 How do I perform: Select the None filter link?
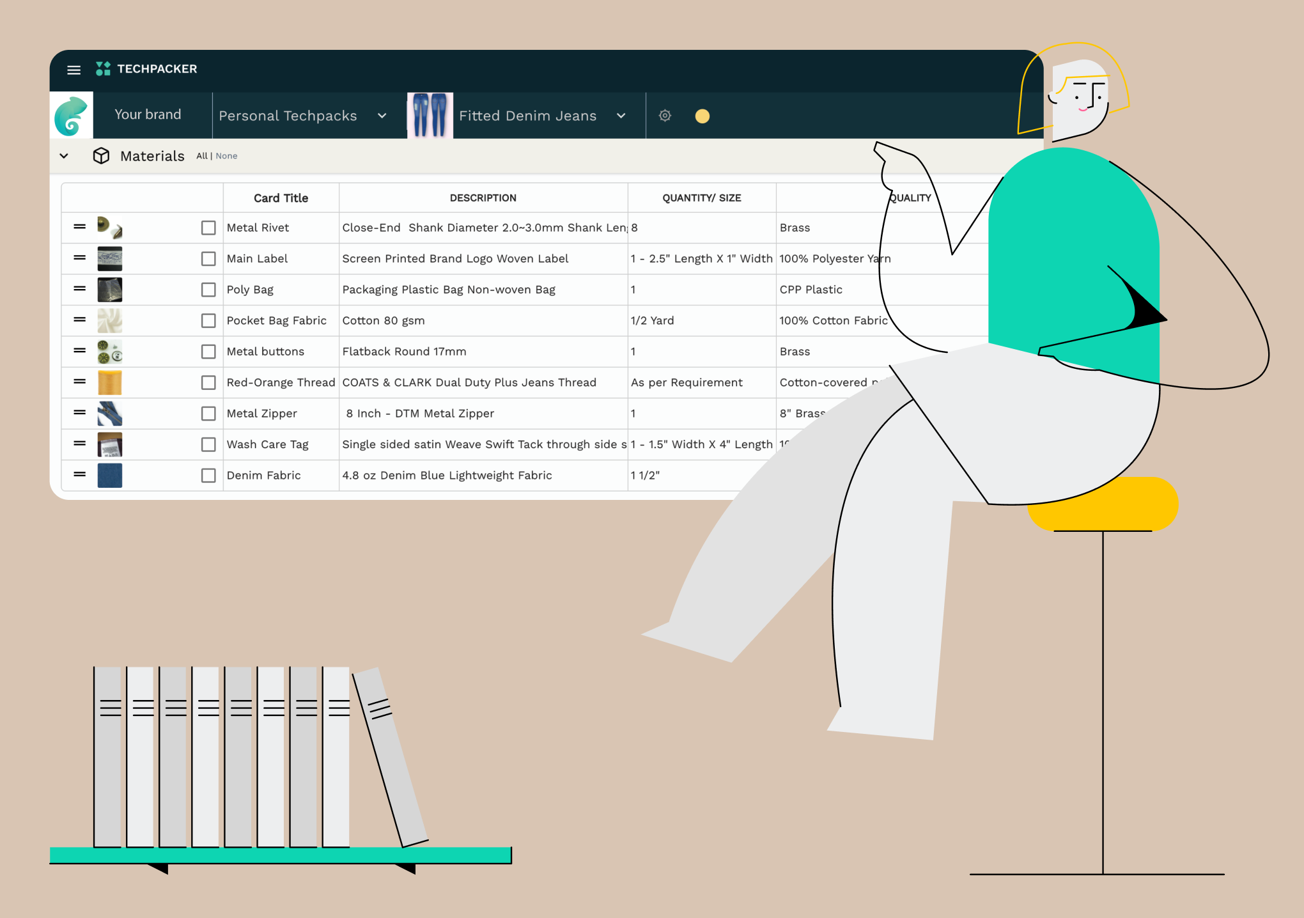228,155
